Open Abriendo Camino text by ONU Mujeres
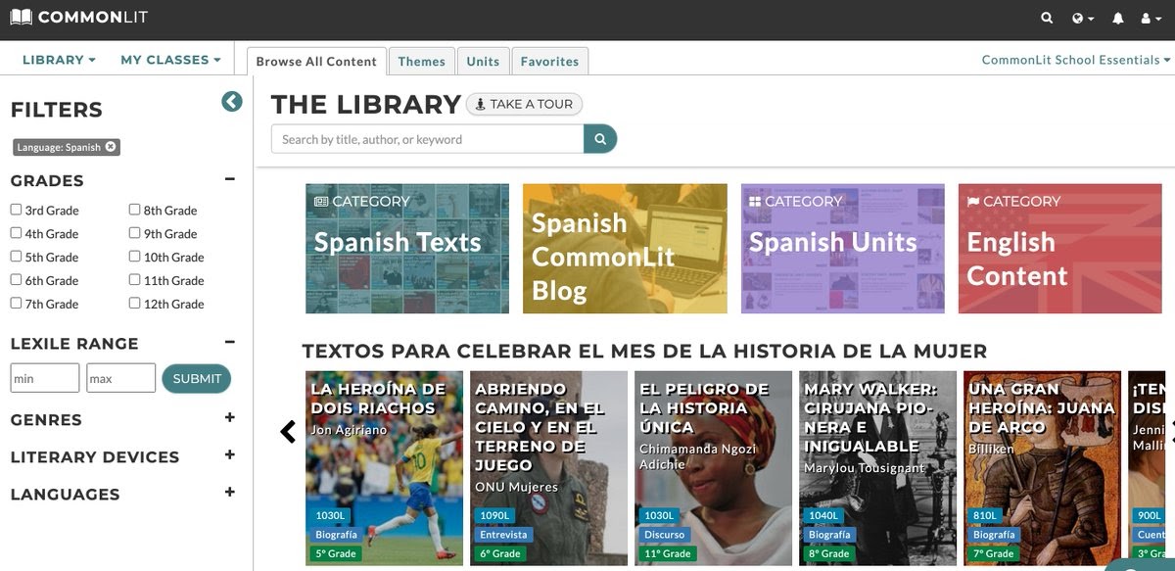The width and height of the screenshot is (1175, 571). pyautogui.click(x=548, y=467)
